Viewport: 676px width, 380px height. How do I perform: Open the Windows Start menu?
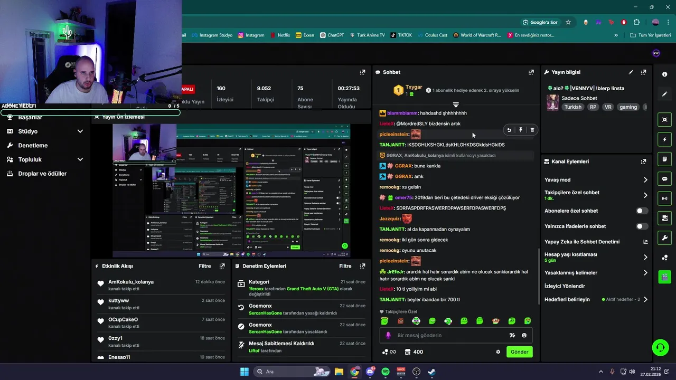[x=245, y=372]
